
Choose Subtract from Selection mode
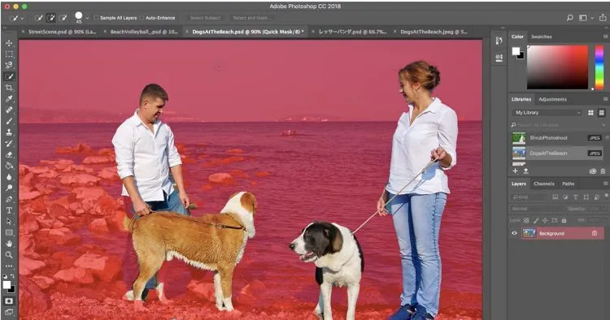point(63,18)
